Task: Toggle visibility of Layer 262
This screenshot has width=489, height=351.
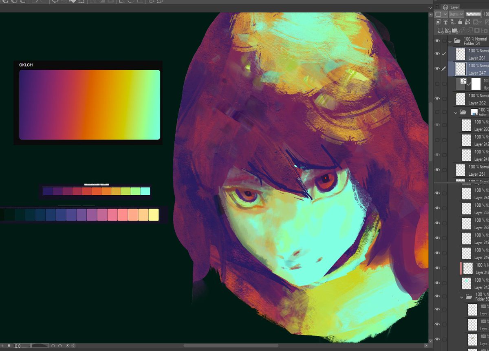Action: point(437,99)
